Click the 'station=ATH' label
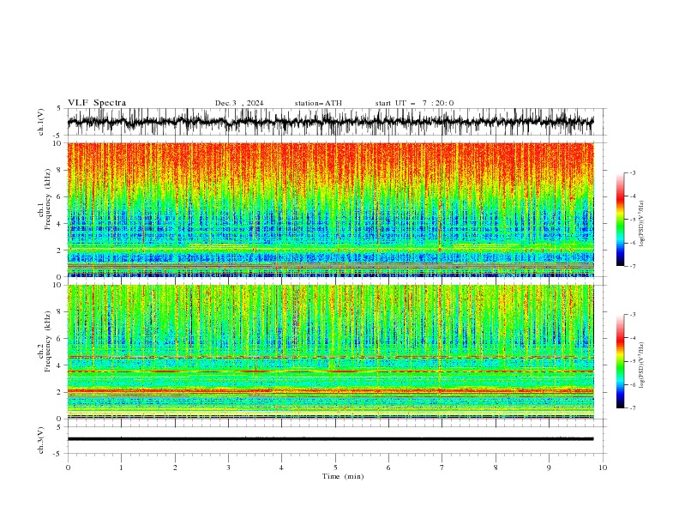 (318, 103)
